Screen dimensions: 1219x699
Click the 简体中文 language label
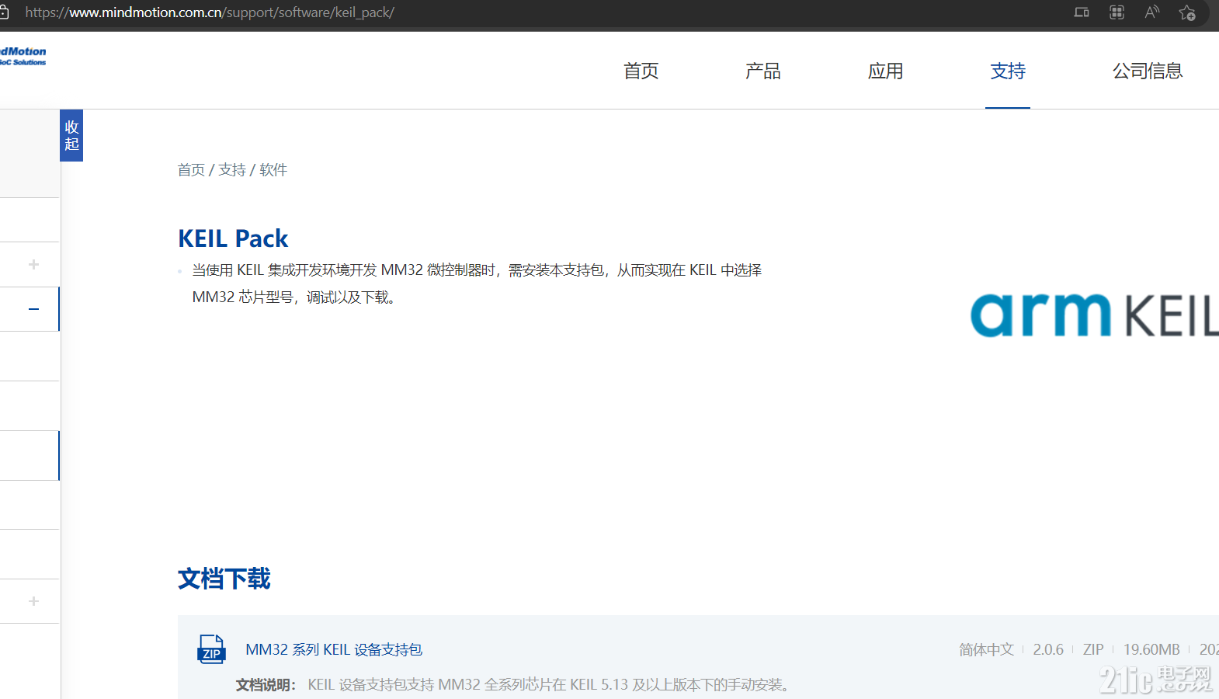986,649
